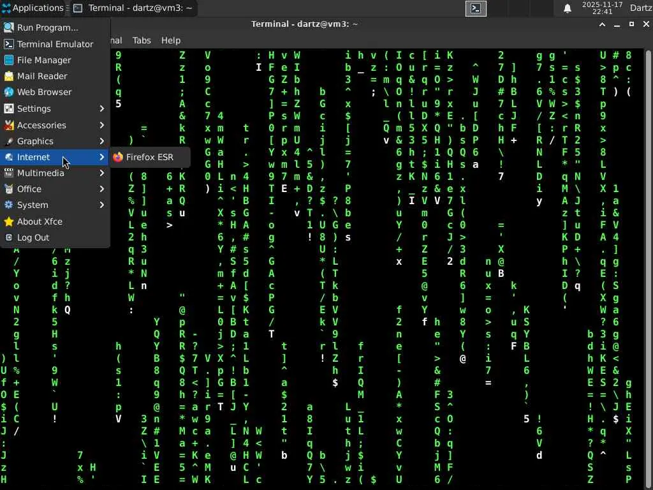This screenshot has height=490, width=653.
Task: Click the Multimedia category icon
Action: tap(9, 173)
